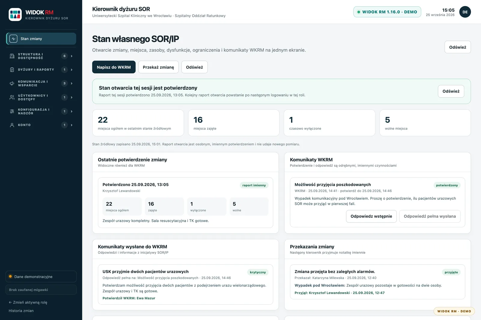Follow the Zmień aktywną rolę link
The image size is (481, 320).
click(x=28, y=302)
